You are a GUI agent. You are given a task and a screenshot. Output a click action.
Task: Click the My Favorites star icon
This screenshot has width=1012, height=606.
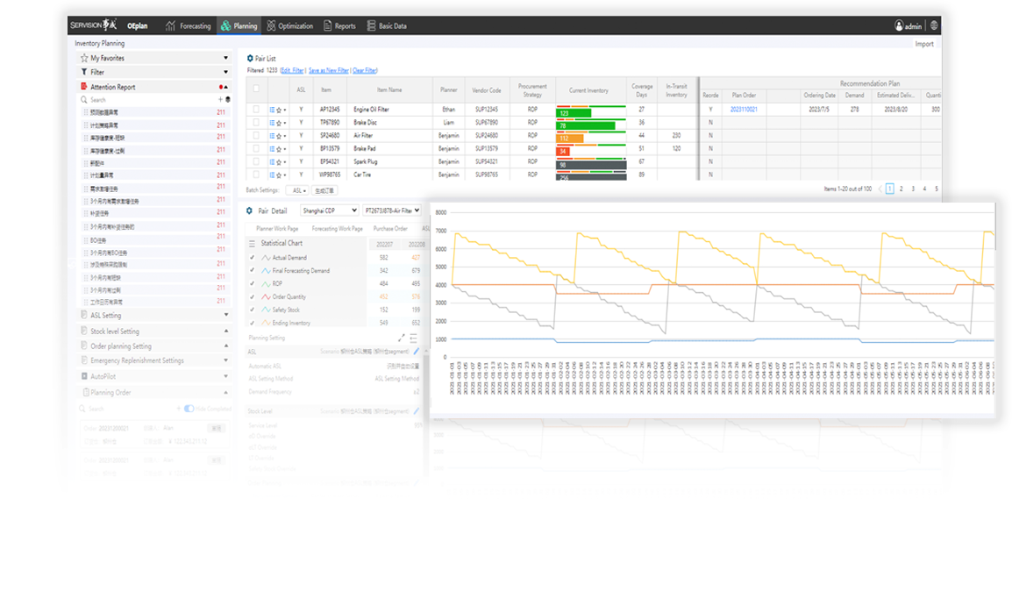click(84, 58)
